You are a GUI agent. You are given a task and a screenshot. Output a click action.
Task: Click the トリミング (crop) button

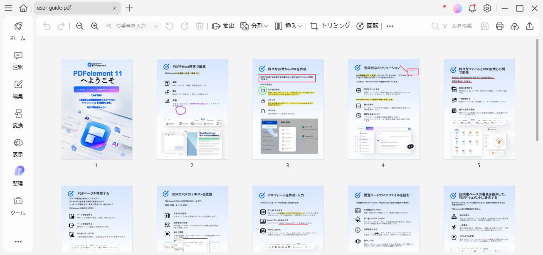[x=331, y=26]
